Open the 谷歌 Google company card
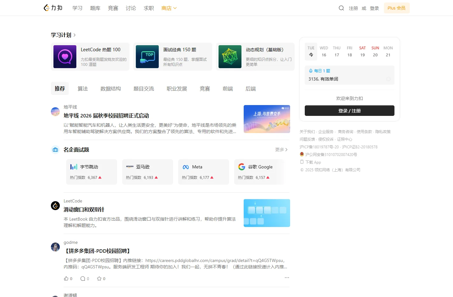This screenshot has height=297, width=453. coord(259,172)
